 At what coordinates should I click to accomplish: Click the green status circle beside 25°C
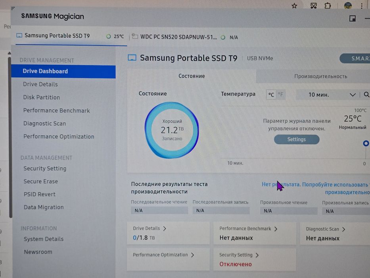(x=109, y=37)
